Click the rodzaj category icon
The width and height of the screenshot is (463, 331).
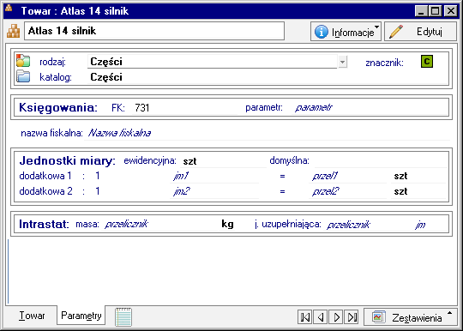[23, 61]
